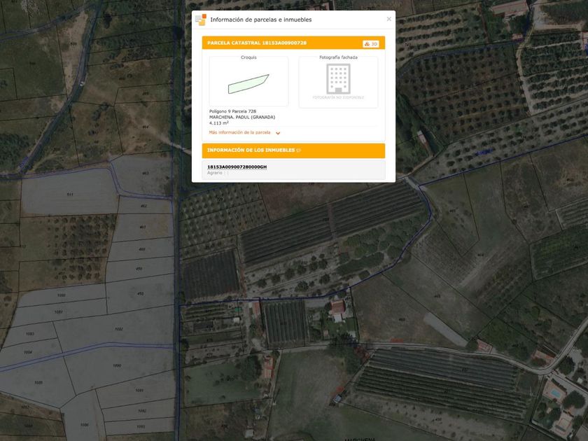The image size is (588, 441).
Task: Select map parcel labeled 1091
Action: point(139,391)
